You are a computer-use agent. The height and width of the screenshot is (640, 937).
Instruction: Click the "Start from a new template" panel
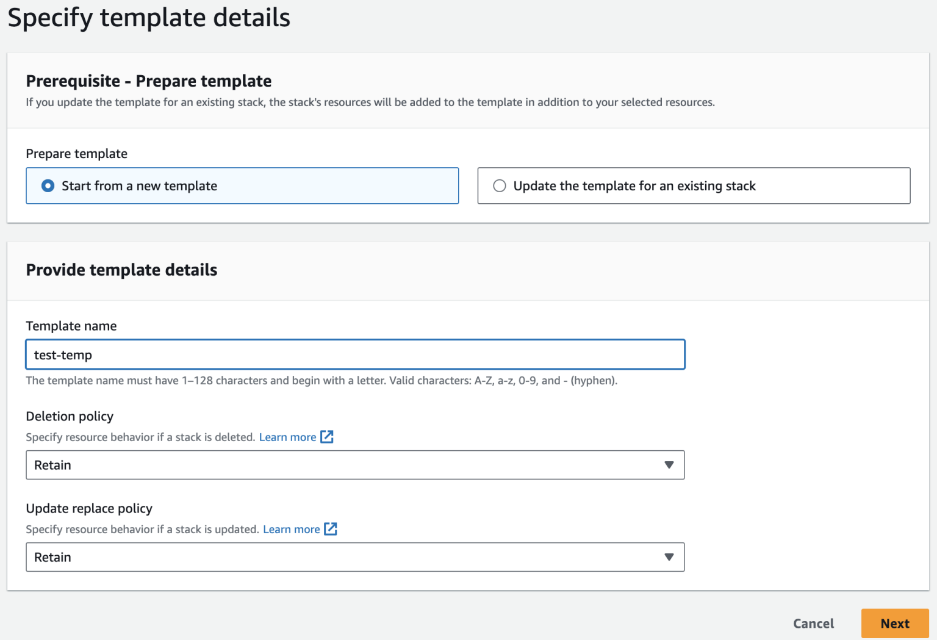point(242,185)
